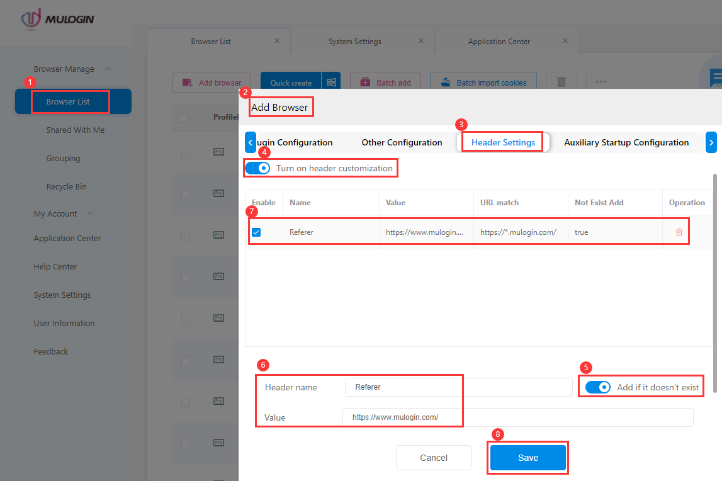The width and height of the screenshot is (722, 481).
Task: Click the Header name input field
Action: [403, 387]
